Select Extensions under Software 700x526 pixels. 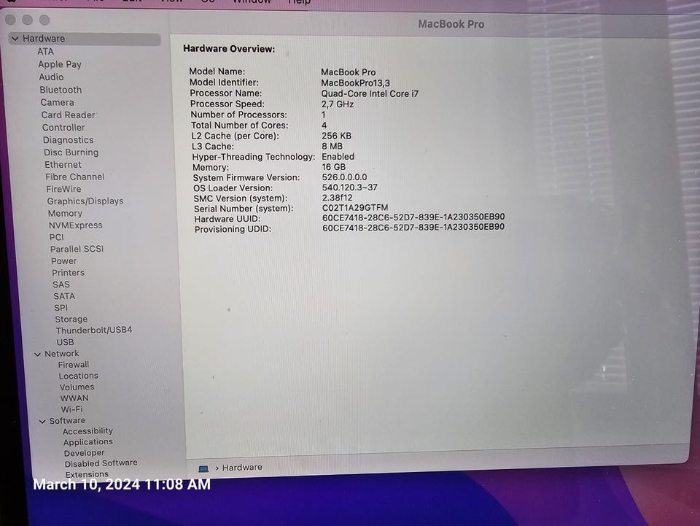pos(87,475)
